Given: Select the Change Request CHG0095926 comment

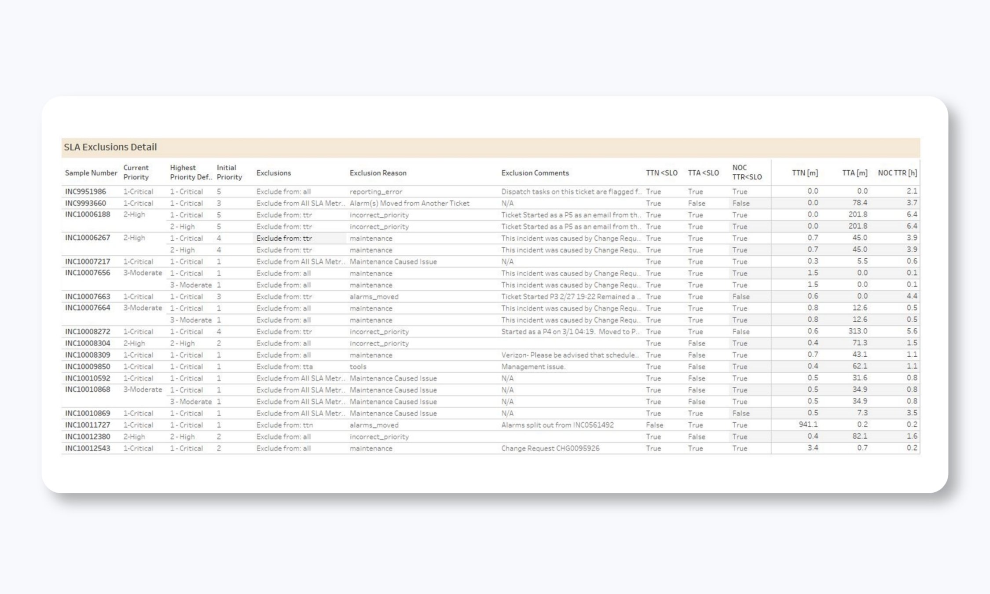Looking at the screenshot, I should coord(550,448).
